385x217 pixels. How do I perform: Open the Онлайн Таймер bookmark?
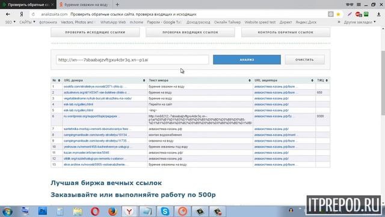point(227,22)
